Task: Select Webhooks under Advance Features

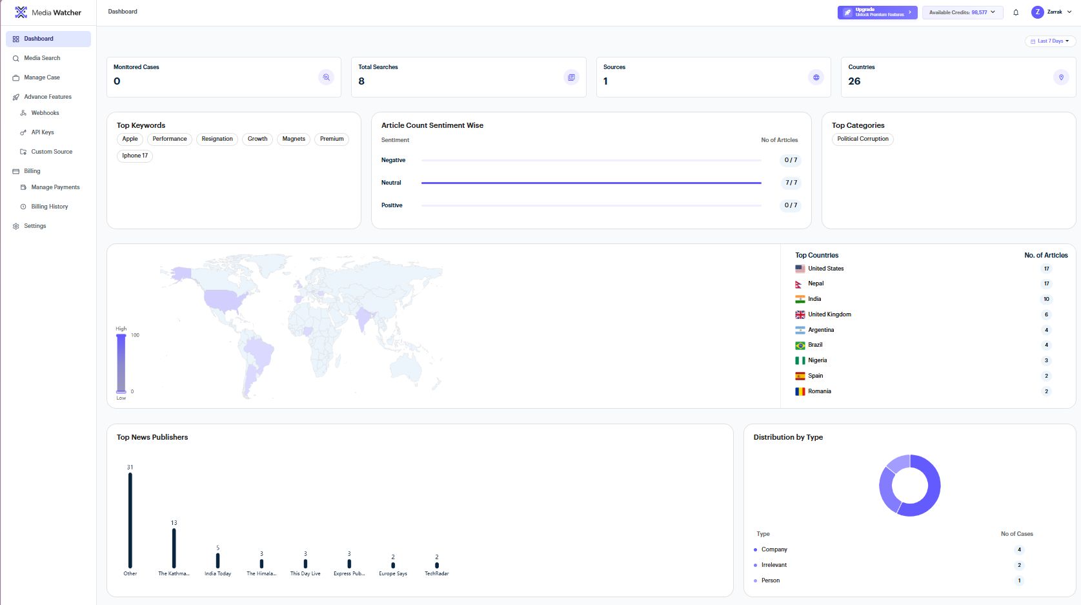Action: tap(45, 113)
